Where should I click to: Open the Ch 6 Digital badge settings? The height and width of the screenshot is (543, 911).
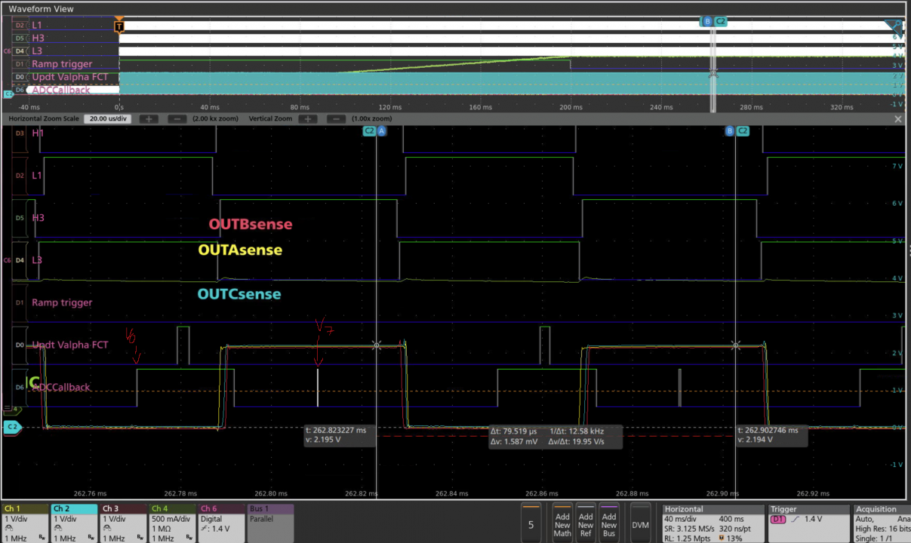coord(220,523)
